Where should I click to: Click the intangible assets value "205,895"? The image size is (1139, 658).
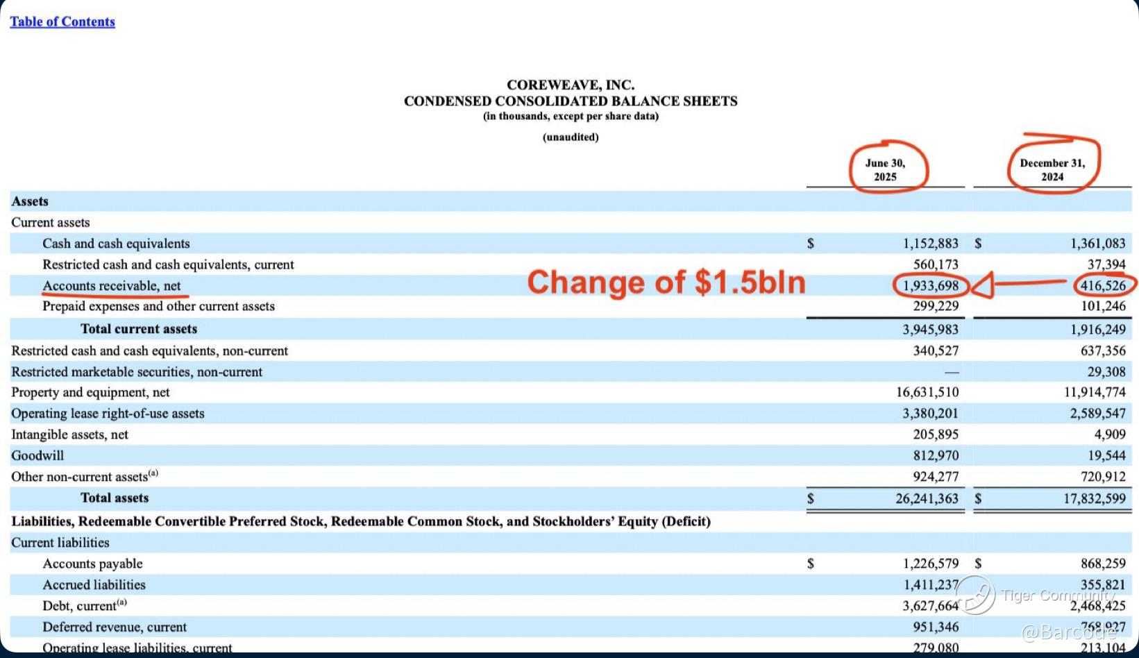936,435
